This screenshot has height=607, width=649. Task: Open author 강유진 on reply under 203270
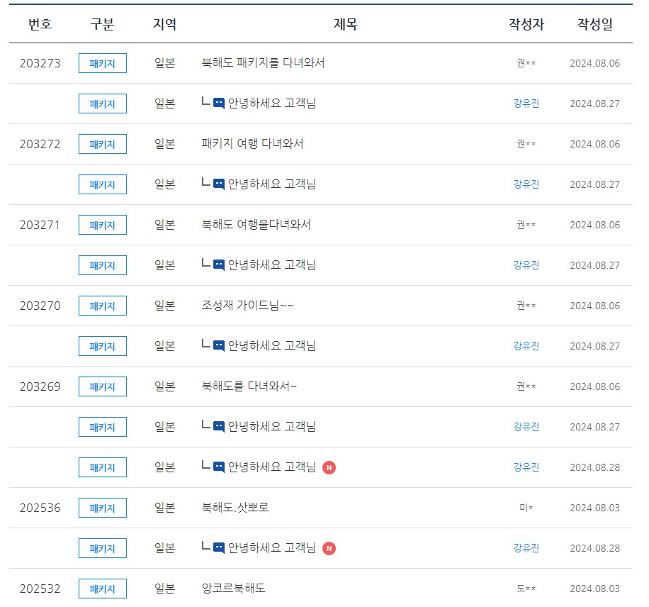[526, 345]
